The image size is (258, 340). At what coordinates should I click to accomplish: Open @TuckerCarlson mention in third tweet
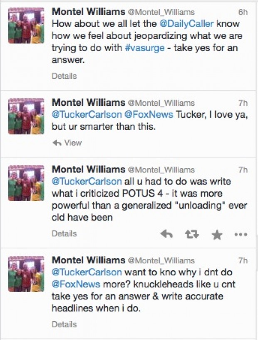[x=87, y=181]
